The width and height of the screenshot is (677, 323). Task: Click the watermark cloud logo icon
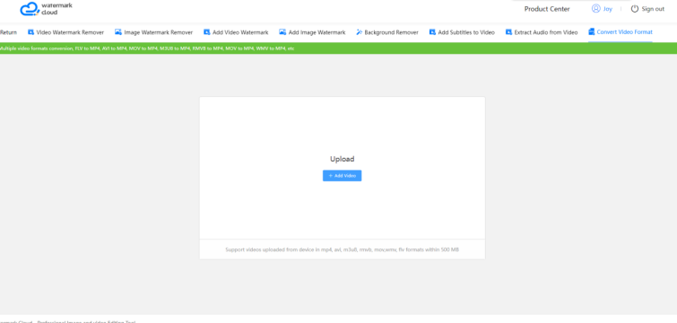(30, 9)
